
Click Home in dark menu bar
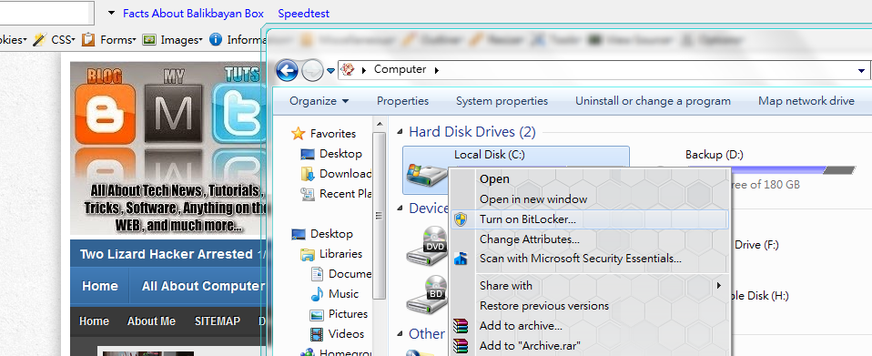(x=94, y=321)
